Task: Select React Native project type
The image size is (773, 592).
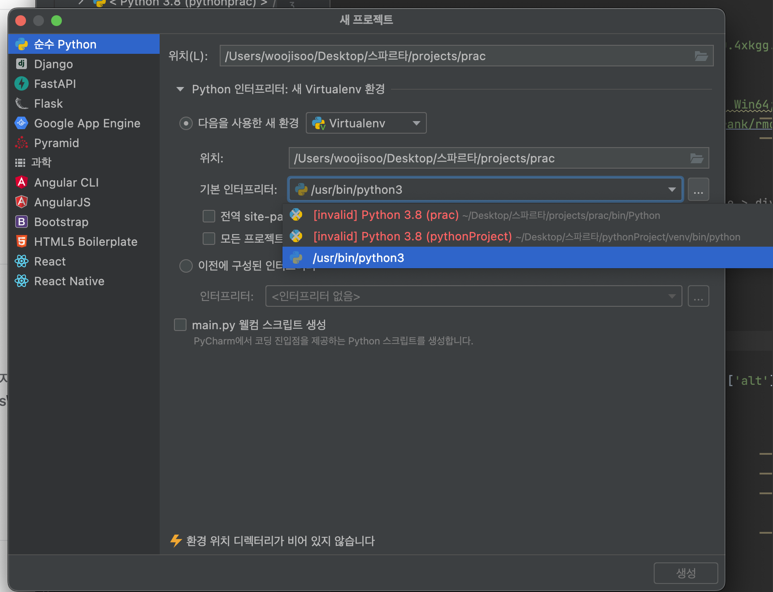Action: 84,281
